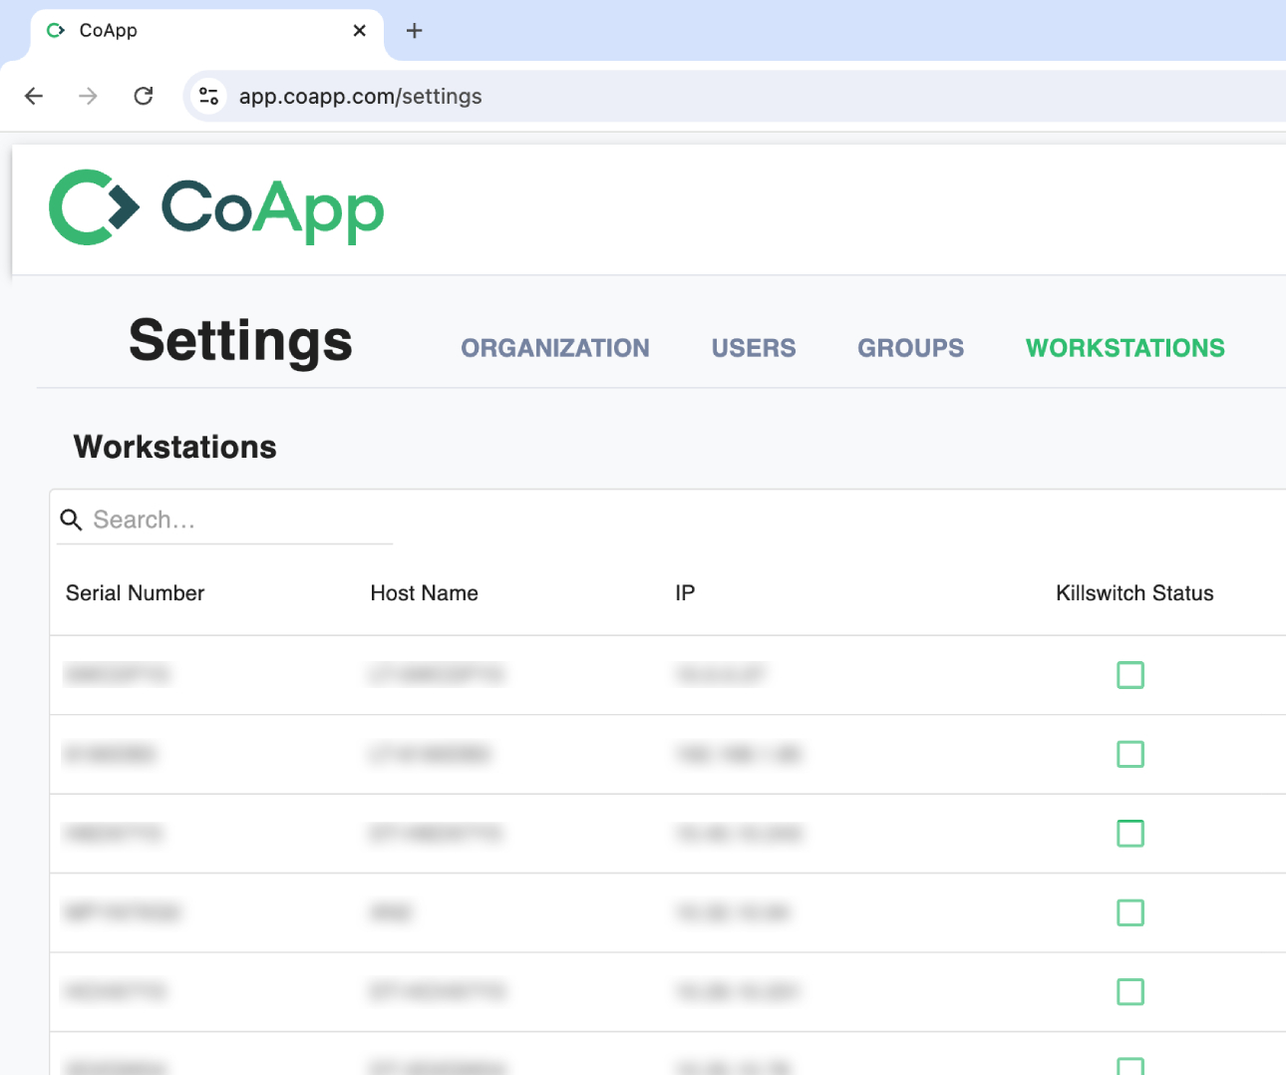Screen dimensions: 1286x1075
Task: Switch to the USERS tab
Action: (754, 348)
